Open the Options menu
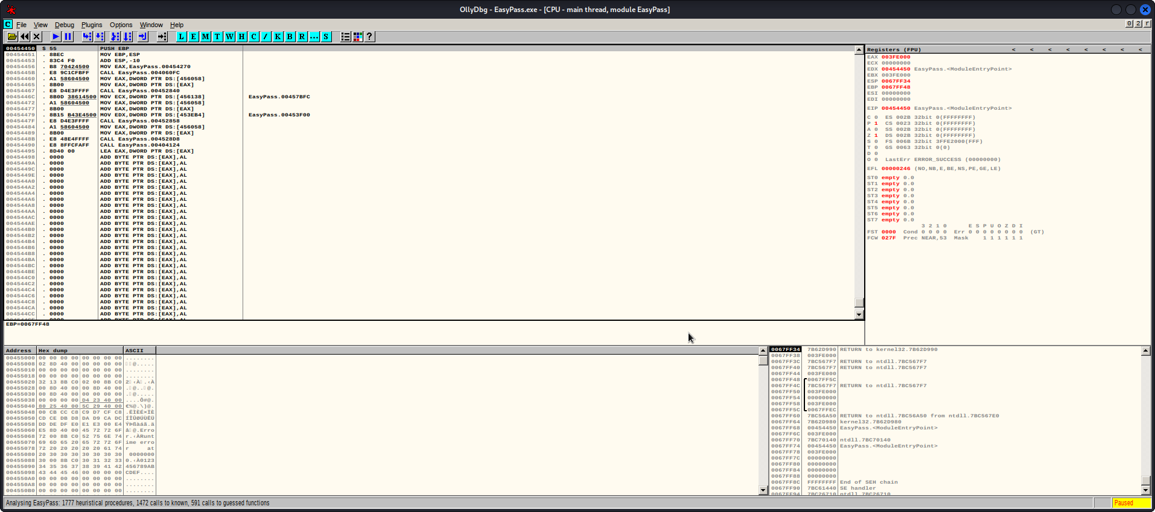This screenshot has width=1155, height=512. click(121, 25)
